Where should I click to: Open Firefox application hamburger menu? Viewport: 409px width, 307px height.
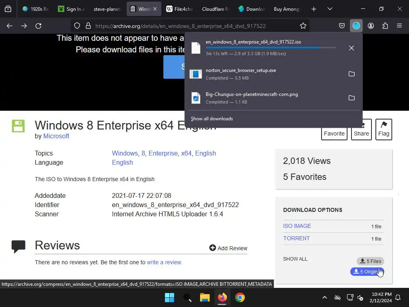[399, 26]
